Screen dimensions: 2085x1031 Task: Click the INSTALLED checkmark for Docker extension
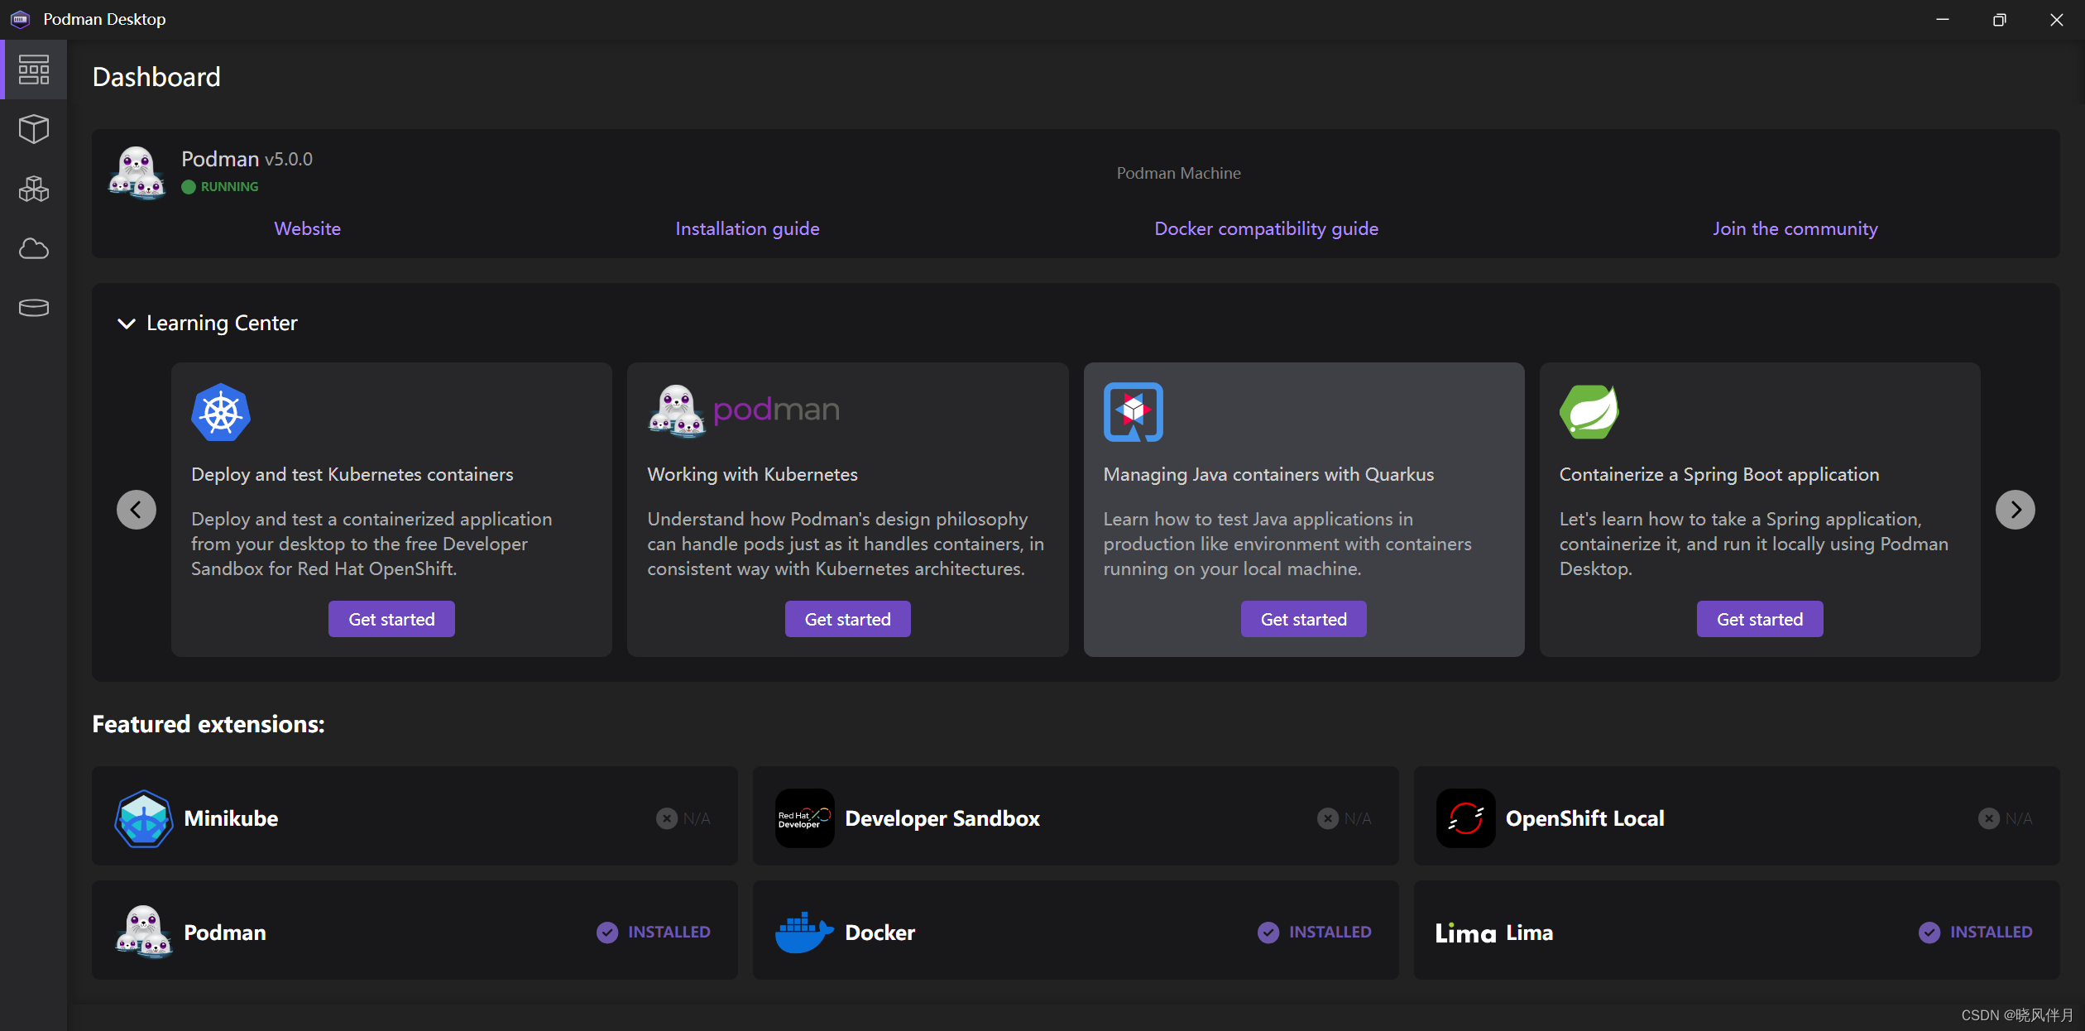point(1268,933)
